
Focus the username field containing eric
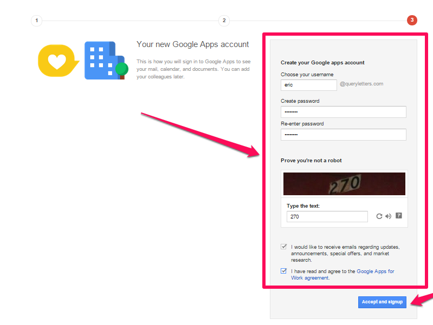tap(309, 85)
